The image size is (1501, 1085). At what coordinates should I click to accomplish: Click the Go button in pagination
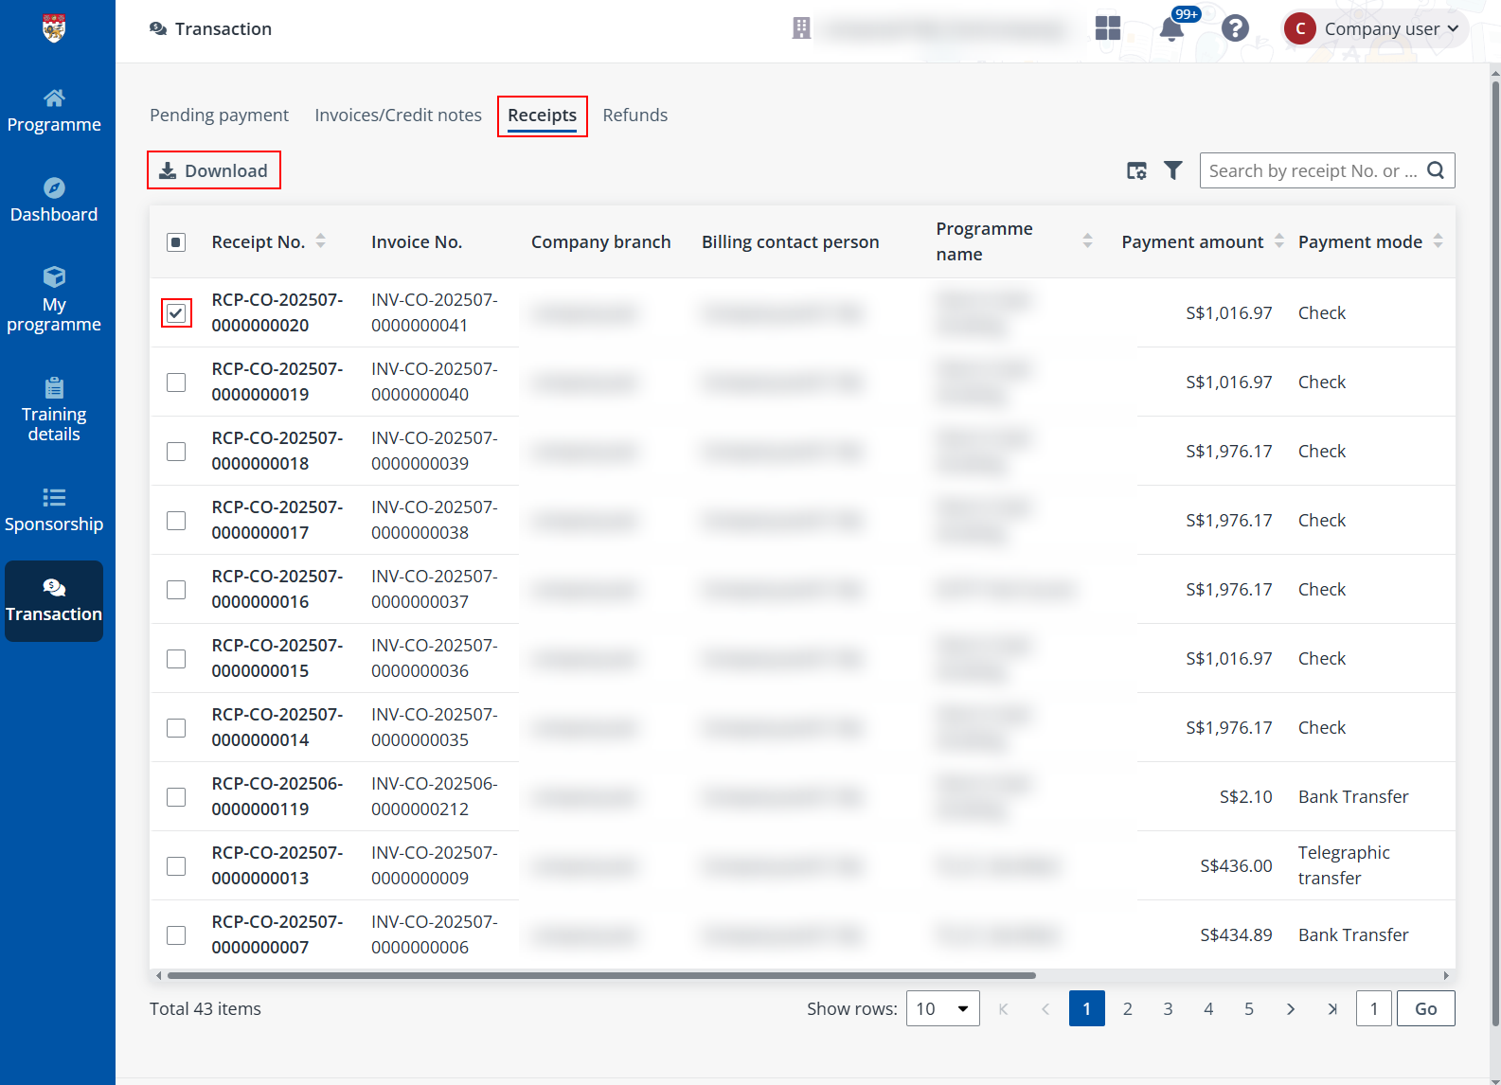(x=1425, y=1008)
